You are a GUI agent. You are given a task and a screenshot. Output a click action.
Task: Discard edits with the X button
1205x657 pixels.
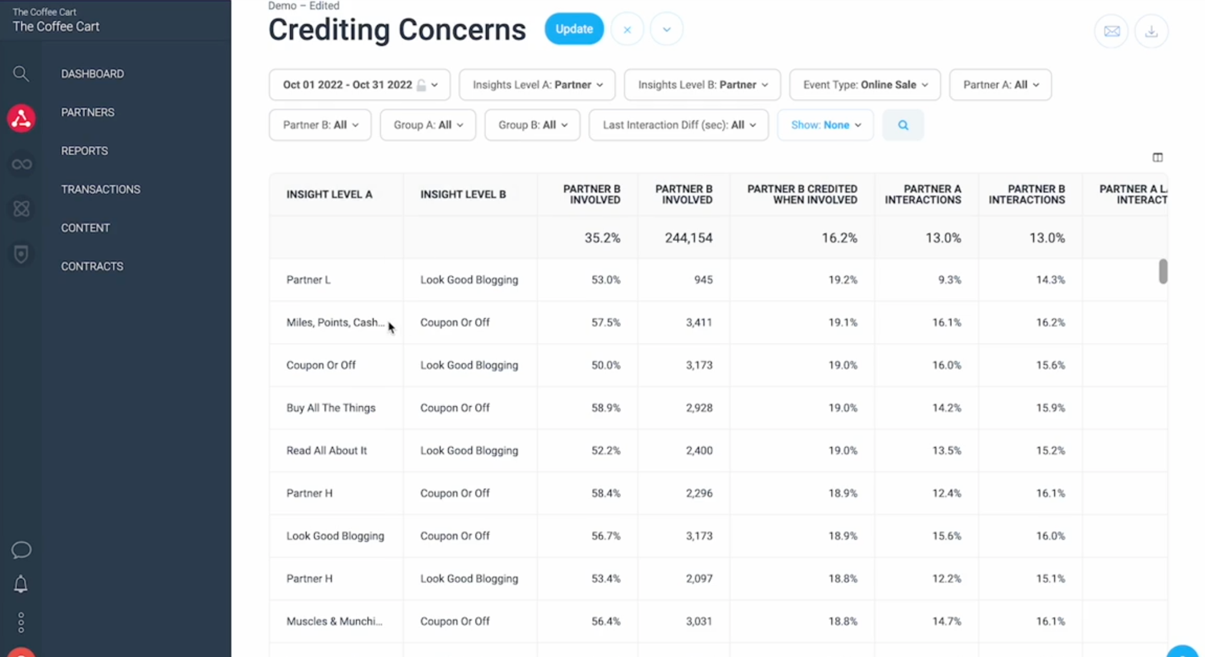627,29
